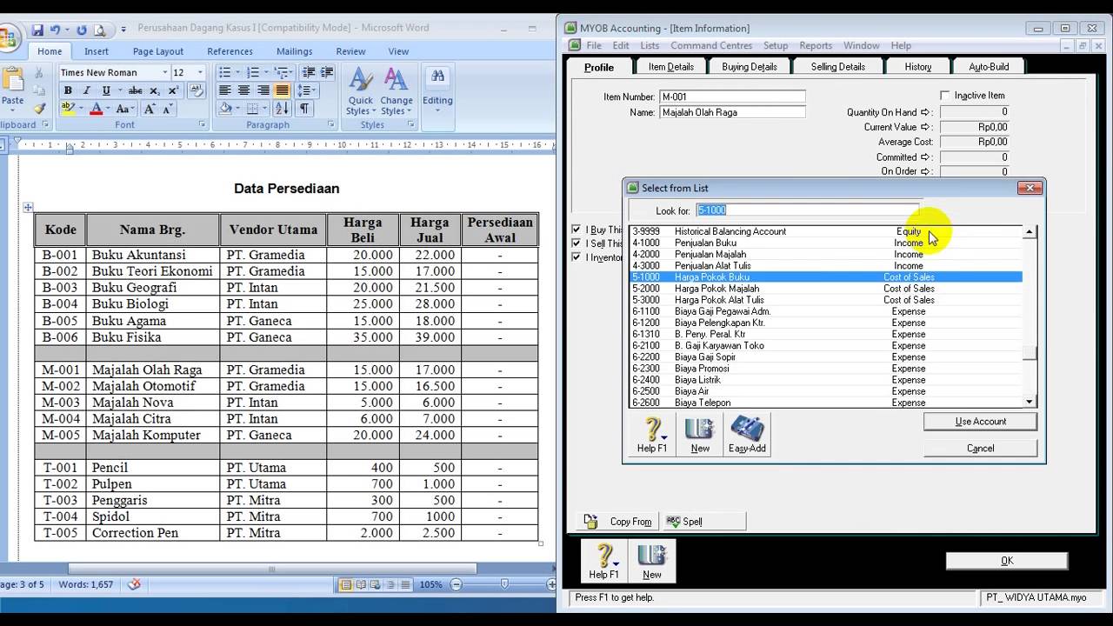
Task: Apply Underline formatting in Word
Action: pos(105,90)
